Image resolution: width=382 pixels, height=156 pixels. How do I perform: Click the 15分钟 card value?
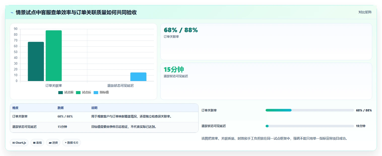174,70
